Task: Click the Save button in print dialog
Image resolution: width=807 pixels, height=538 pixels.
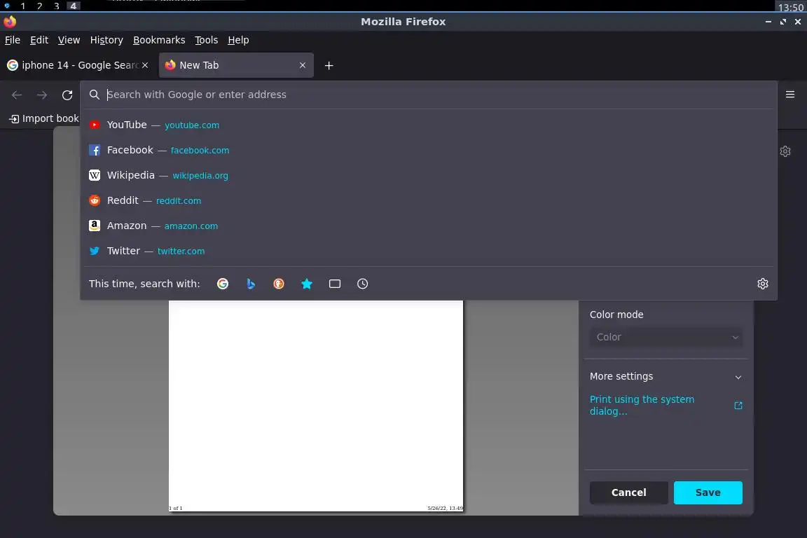Action: coord(708,492)
